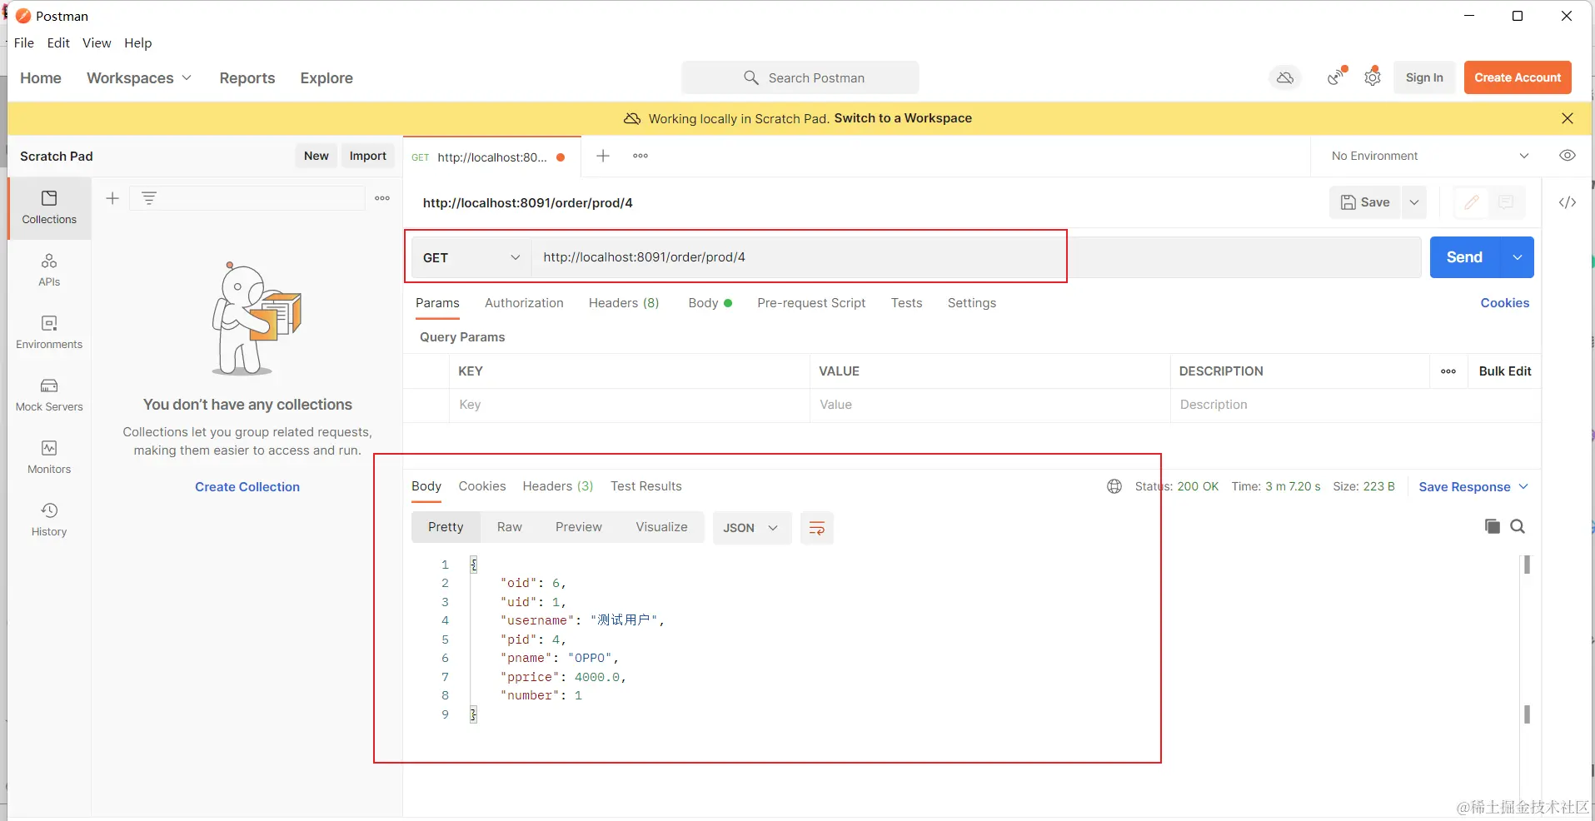1595x821 pixels.
Task: Open the Environments sidebar panel
Action: pos(49,333)
